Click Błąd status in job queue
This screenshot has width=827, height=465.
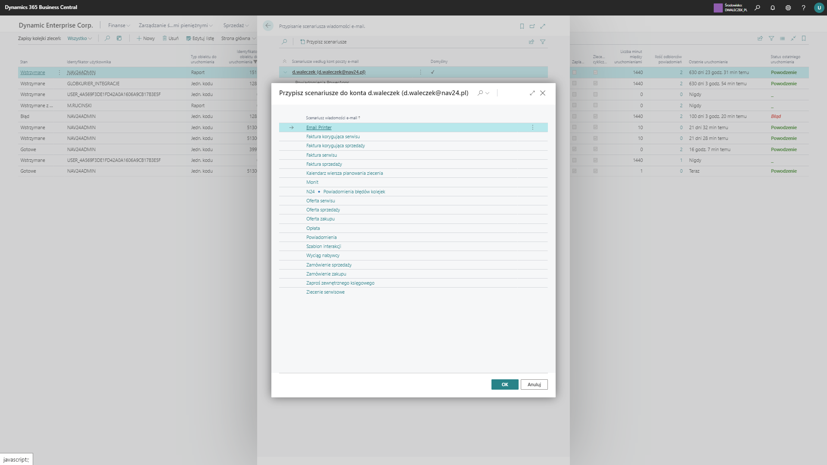(25, 116)
